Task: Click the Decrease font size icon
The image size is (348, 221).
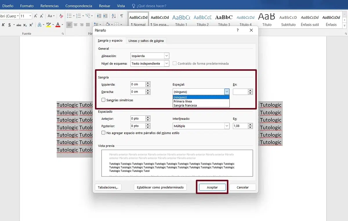Action: 41,16
